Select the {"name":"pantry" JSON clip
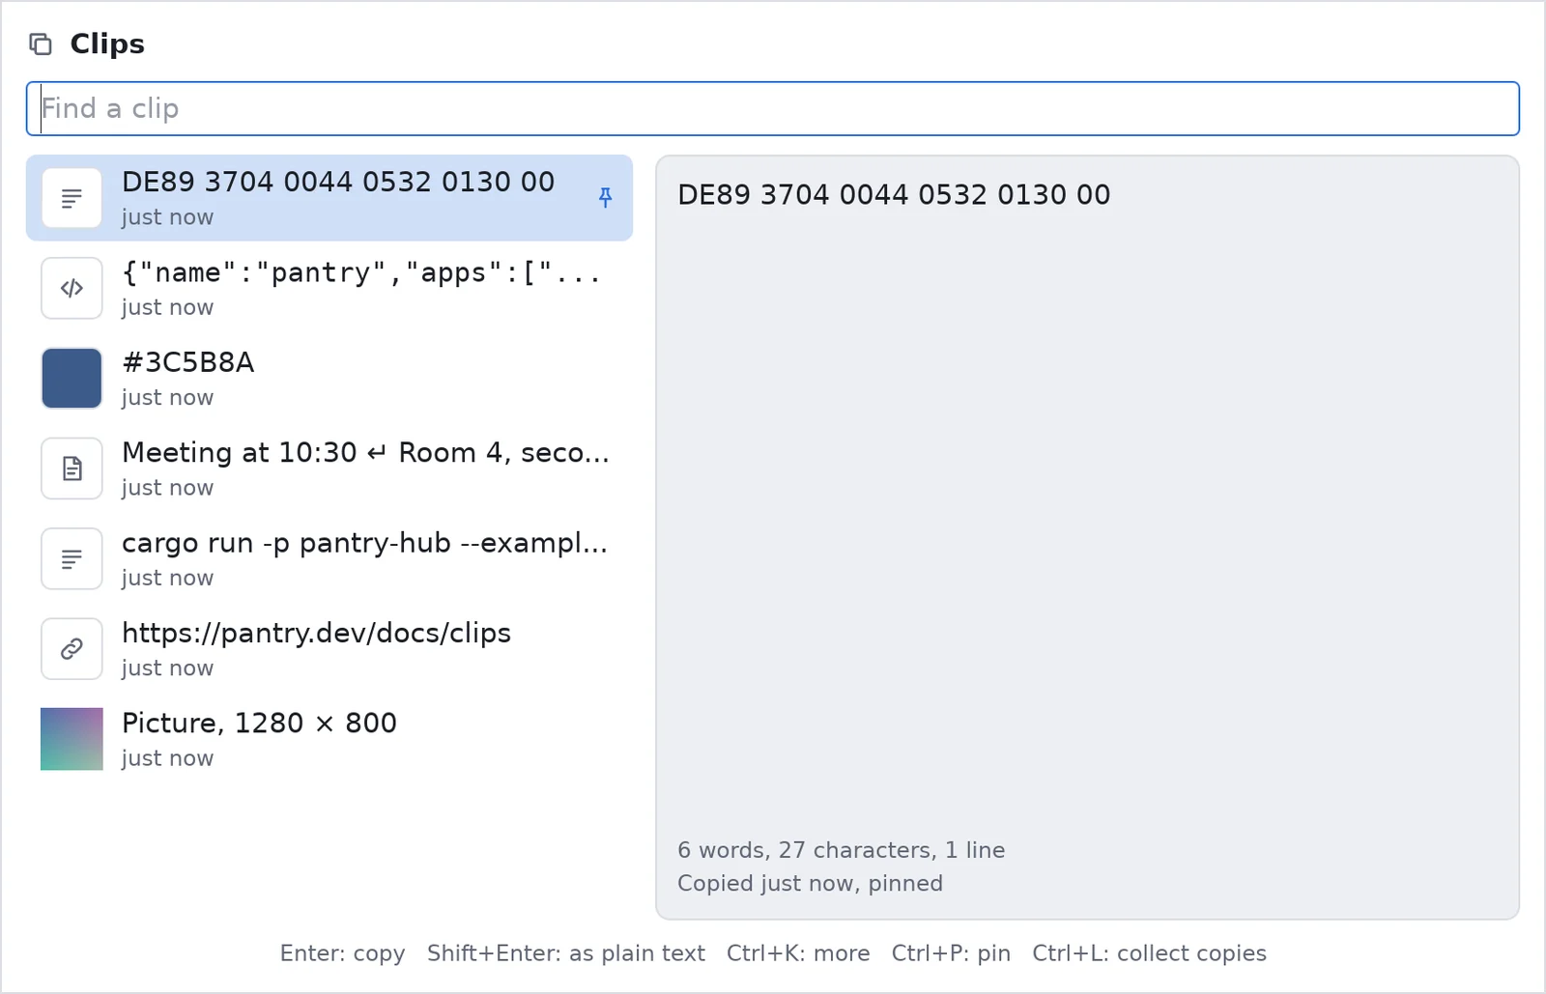This screenshot has height=994, width=1546. point(329,288)
